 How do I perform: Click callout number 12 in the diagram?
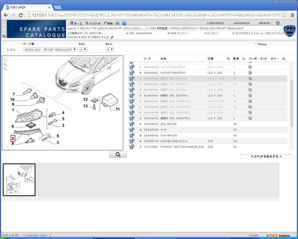click(85, 99)
